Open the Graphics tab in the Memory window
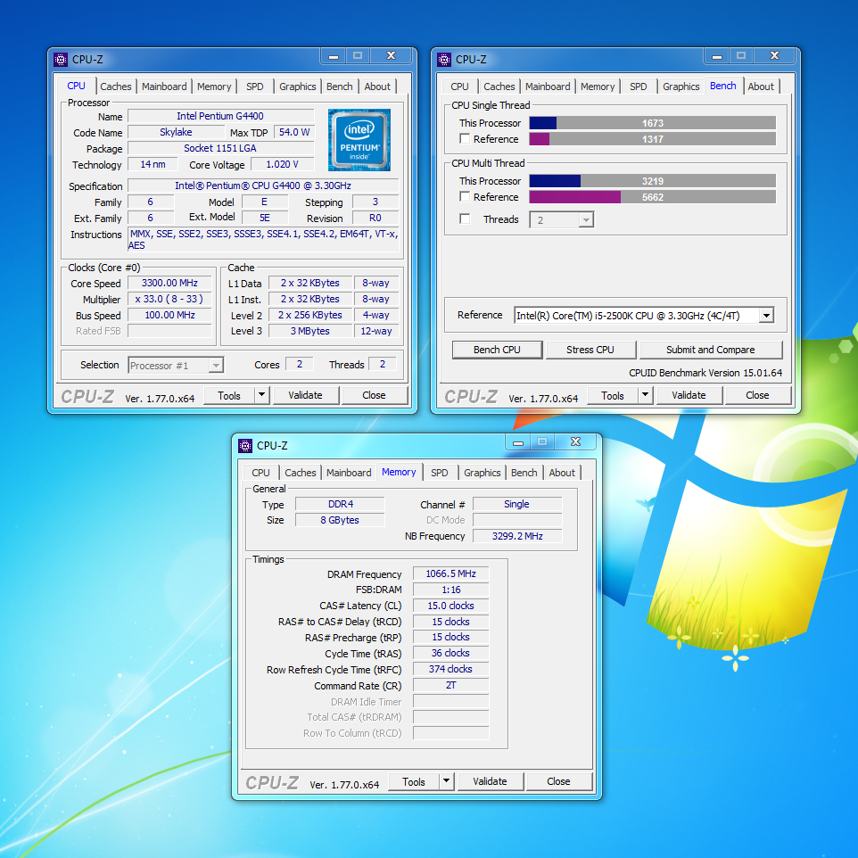The image size is (858, 858). (x=483, y=473)
